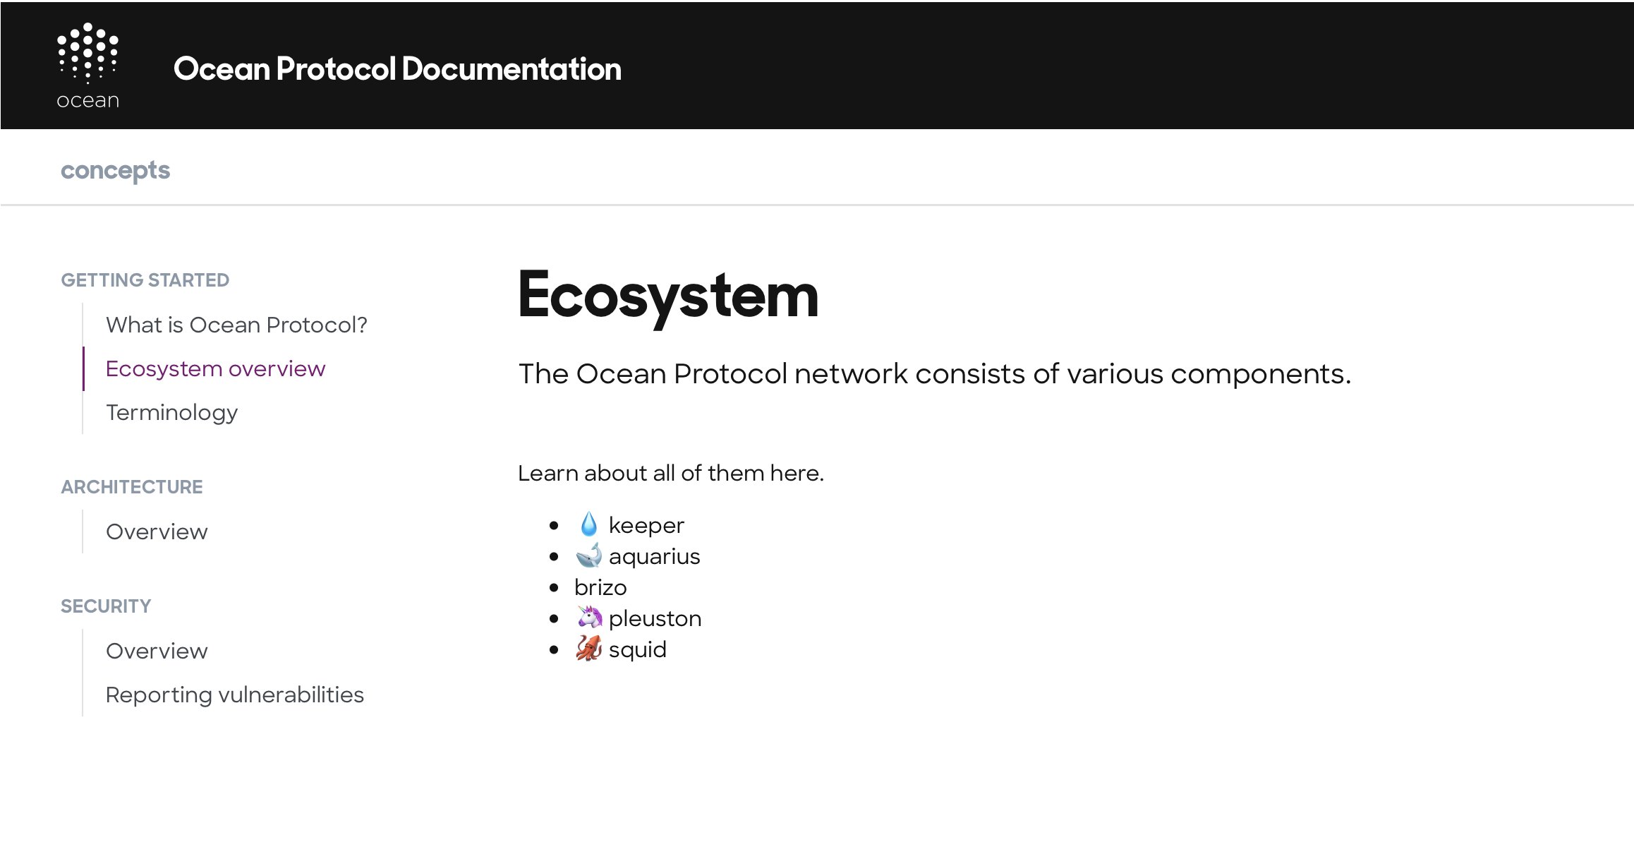The image size is (1634, 847).
Task: Click the water droplet keeper emoji
Action: pyautogui.click(x=588, y=525)
